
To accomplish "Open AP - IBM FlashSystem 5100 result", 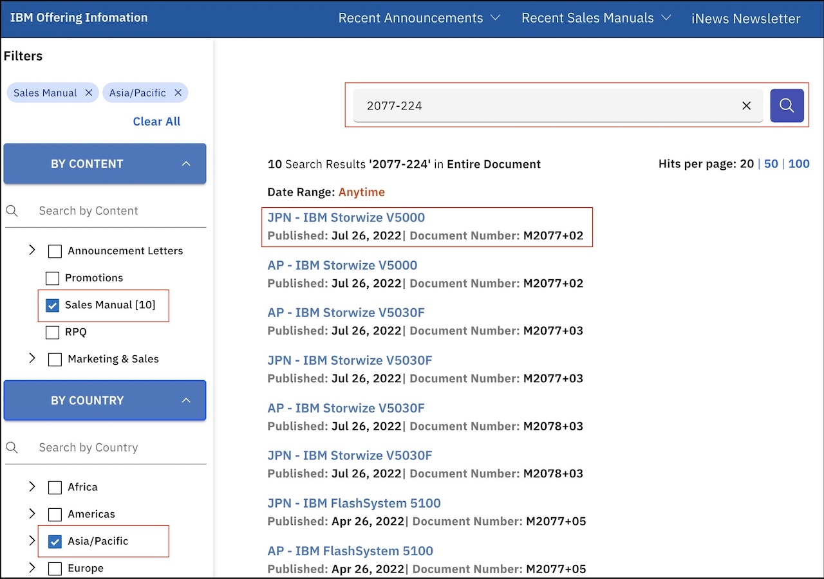I will (x=350, y=551).
